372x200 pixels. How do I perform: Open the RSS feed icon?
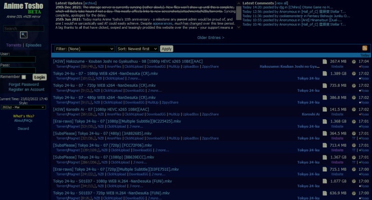tap(365, 48)
